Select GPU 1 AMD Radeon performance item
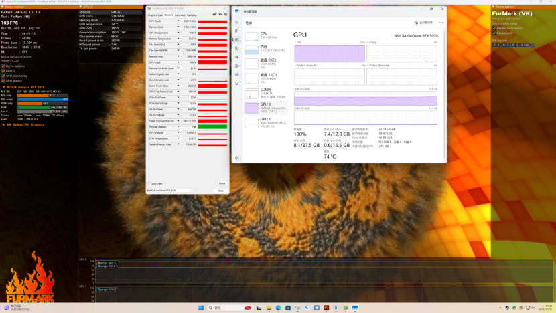 click(x=267, y=122)
